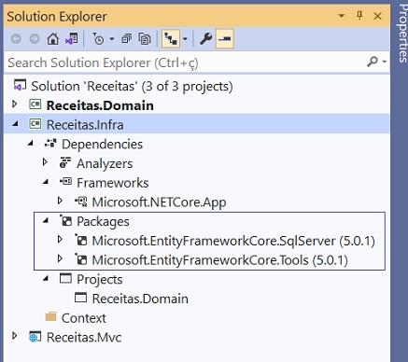Screen dimensions: 408x362
Task: Select the Context folder
Action: click(83, 318)
